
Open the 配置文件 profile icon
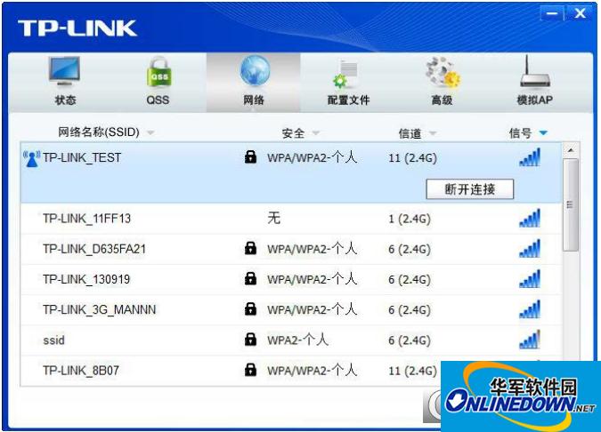point(345,74)
